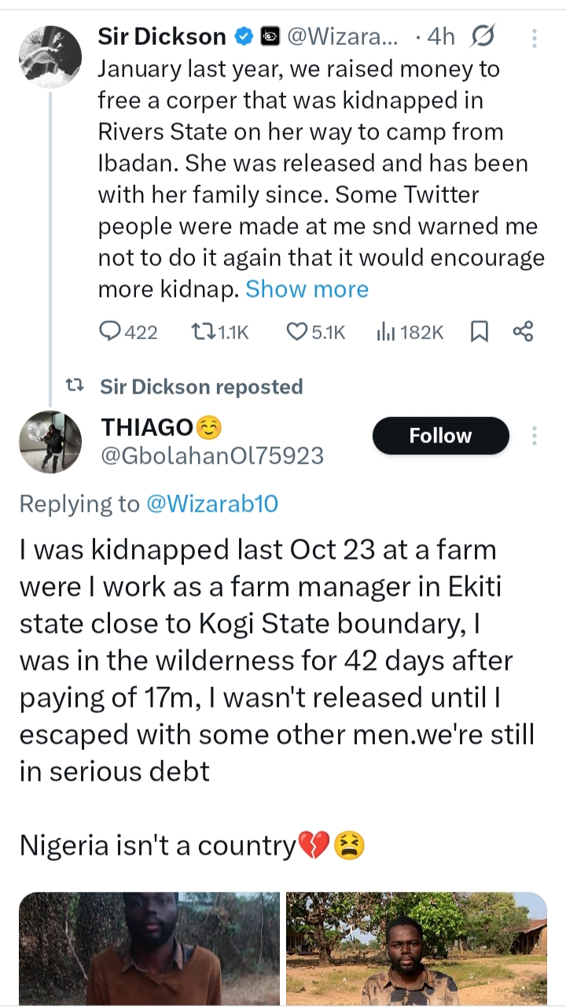Open the @GbolahanOl75923 handle
The height and width of the screenshot is (1008, 566).
pyautogui.click(x=212, y=456)
